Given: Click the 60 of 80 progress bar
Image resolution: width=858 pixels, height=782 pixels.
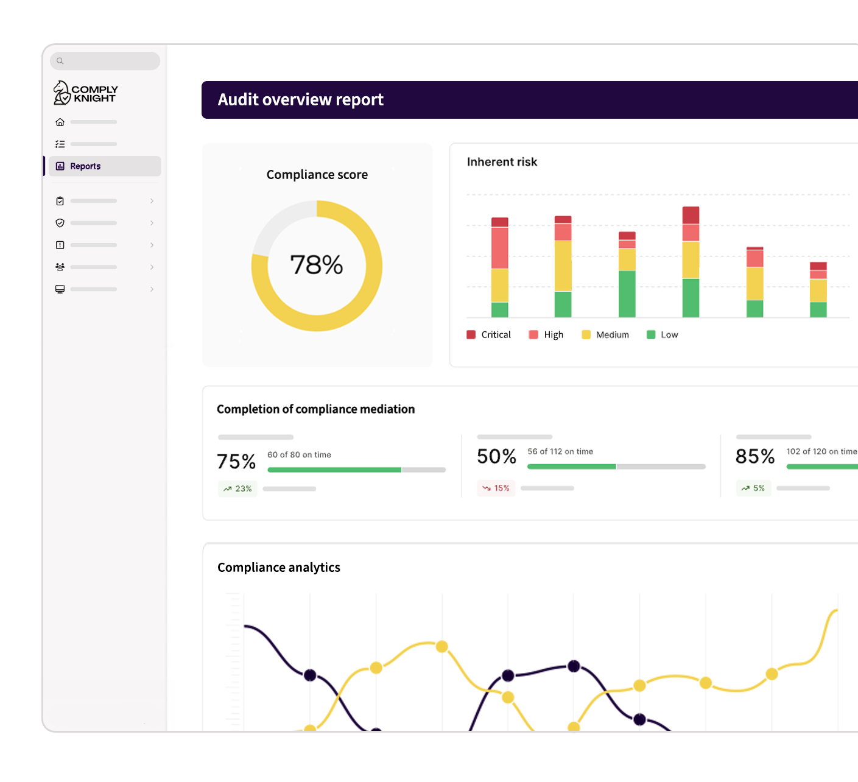Looking at the screenshot, I should point(356,470).
